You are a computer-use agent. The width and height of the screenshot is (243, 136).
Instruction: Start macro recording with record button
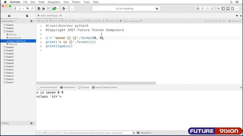point(198,9)
